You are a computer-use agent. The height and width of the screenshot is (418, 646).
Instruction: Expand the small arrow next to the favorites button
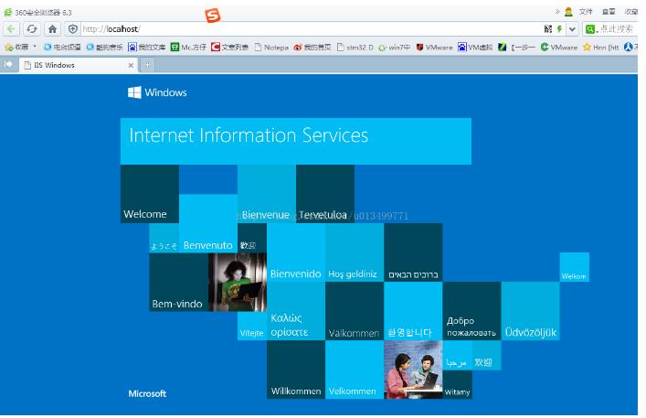coord(35,47)
